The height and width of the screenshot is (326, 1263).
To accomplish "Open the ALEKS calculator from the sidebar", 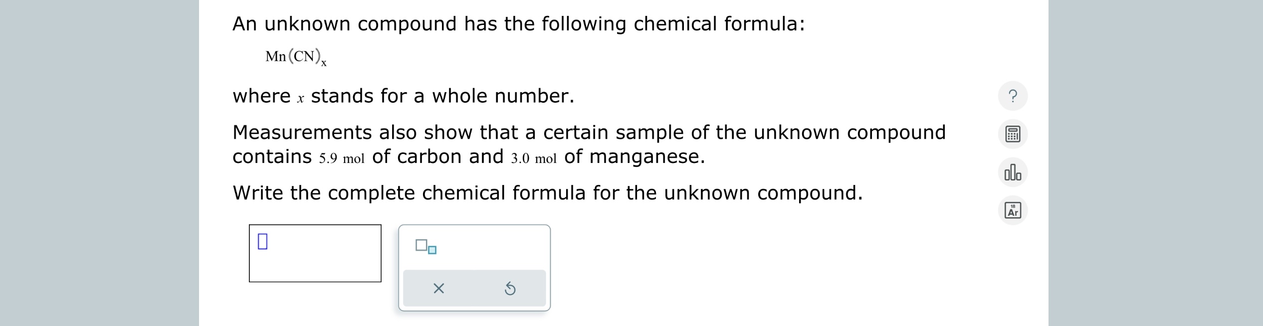I will [1012, 135].
